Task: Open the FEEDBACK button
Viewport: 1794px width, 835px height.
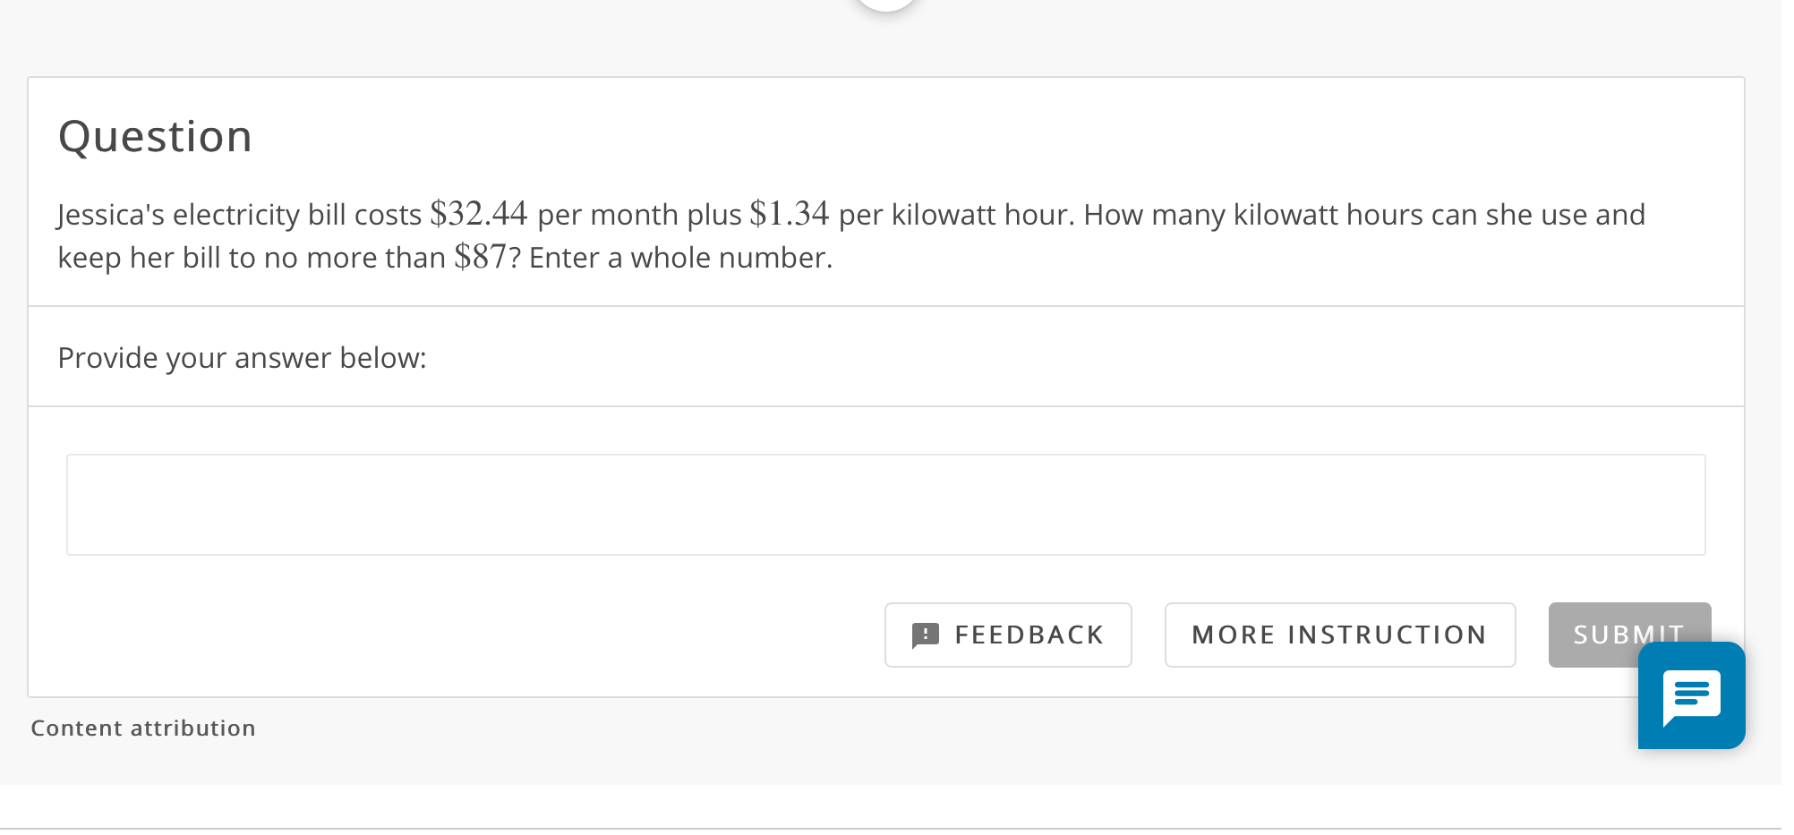Action: 1008,635
